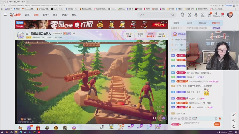Open the Wizarding World bookmark
Image resolution: width=239 pixels, height=134 pixels.
[57, 9]
